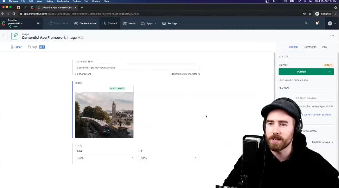This screenshot has height=188, width=339.
Task: Open the Content section
Action: click(110, 23)
